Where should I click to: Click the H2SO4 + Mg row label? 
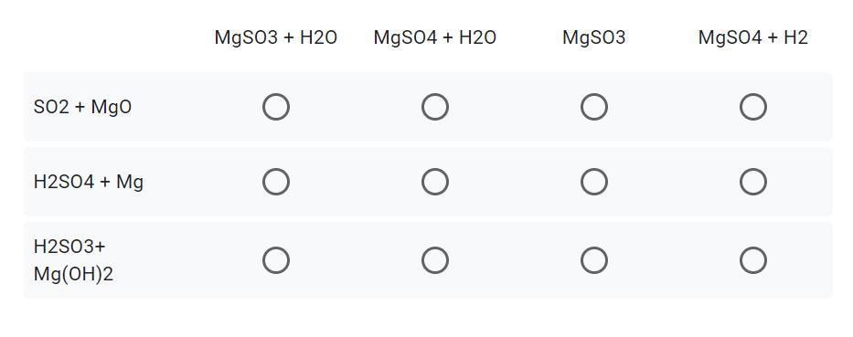point(89,182)
